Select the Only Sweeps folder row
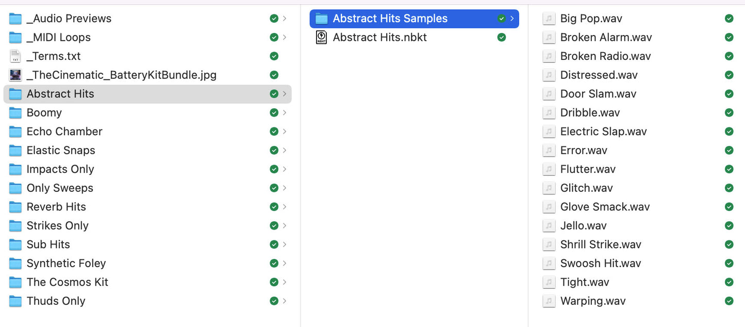Screen dimensions: 745x327 click(x=147, y=188)
